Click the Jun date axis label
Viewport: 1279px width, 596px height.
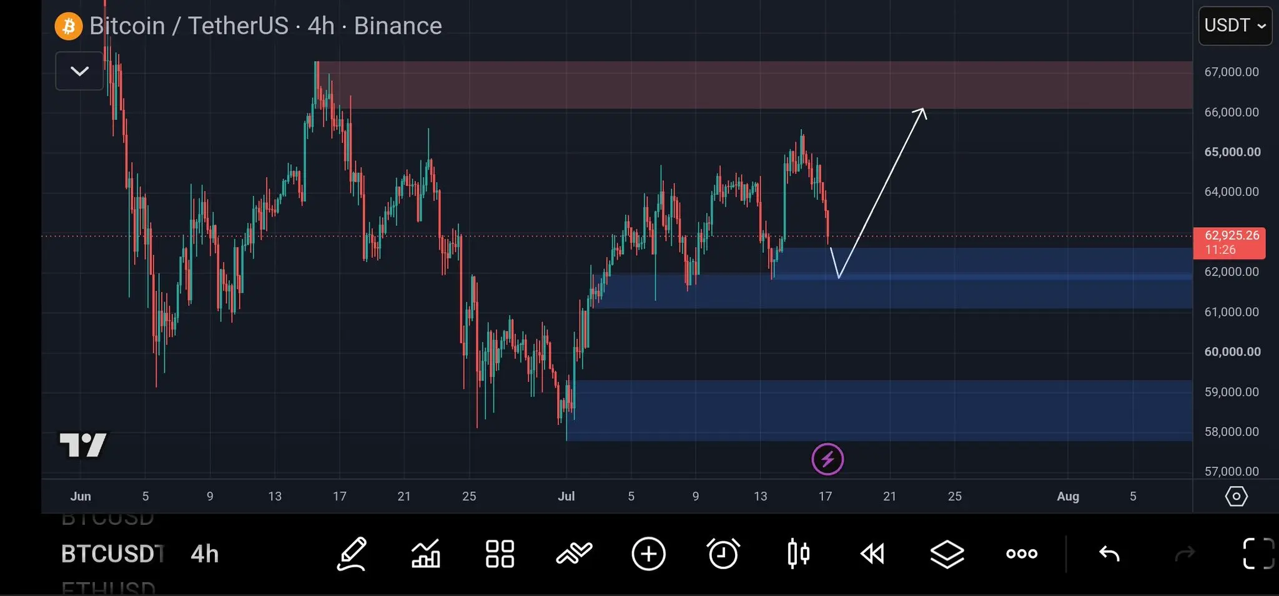pos(81,496)
